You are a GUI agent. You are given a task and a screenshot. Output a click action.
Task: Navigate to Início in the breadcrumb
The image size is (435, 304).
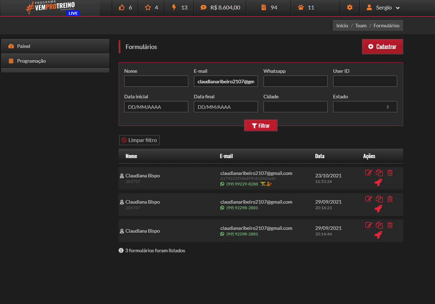pyautogui.click(x=342, y=26)
